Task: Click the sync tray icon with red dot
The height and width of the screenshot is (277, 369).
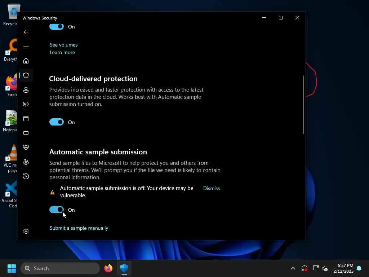Action: click(x=304, y=268)
